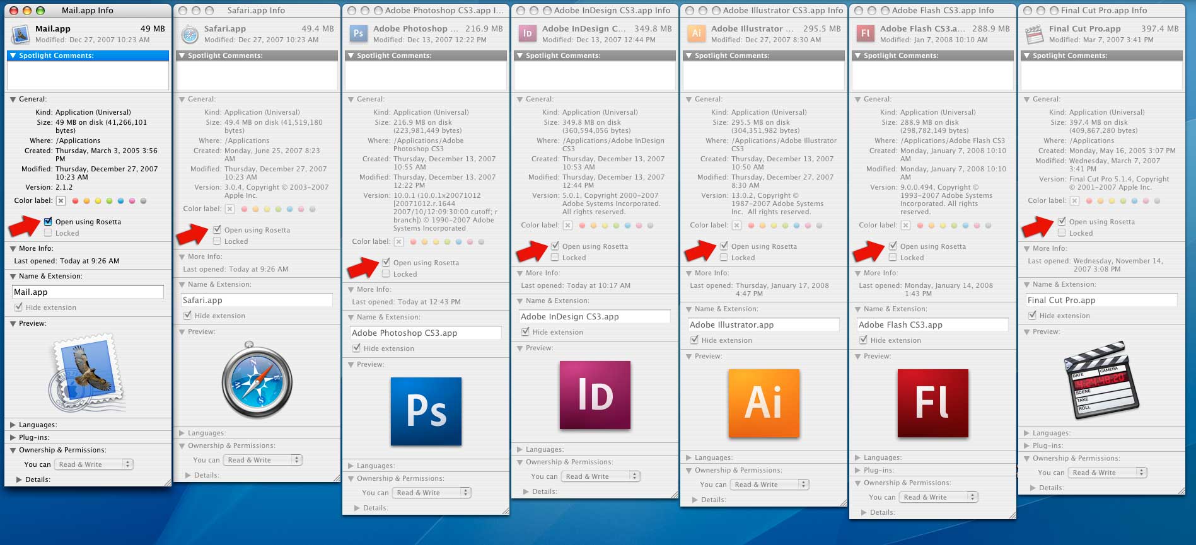The image size is (1196, 545).
Task: Click the Adobe Illustrator.app name field
Action: click(x=763, y=324)
